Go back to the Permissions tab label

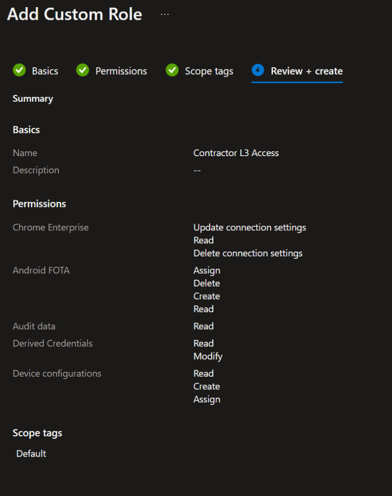tap(121, 71)
